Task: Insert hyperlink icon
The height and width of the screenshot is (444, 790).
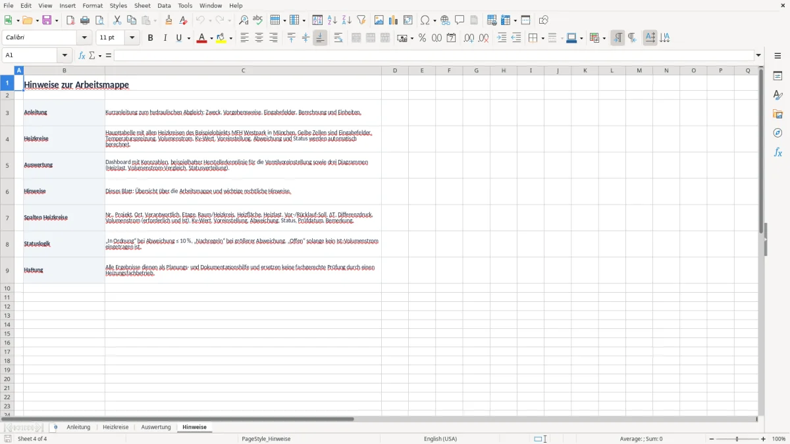Action: coord(445,20)
